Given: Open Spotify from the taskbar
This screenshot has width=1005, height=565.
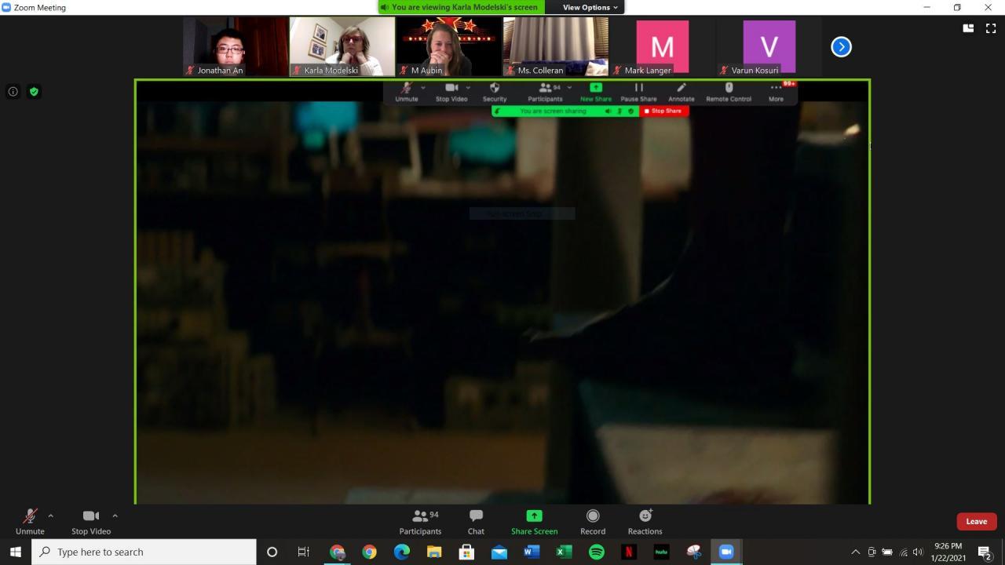Looking at the screenshot, I should (x=597, y=552).
